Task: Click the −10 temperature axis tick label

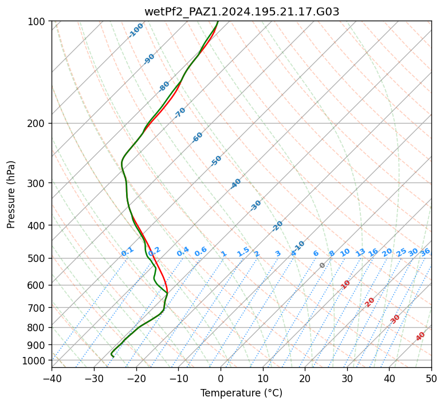Action: (x=178, y=378)
